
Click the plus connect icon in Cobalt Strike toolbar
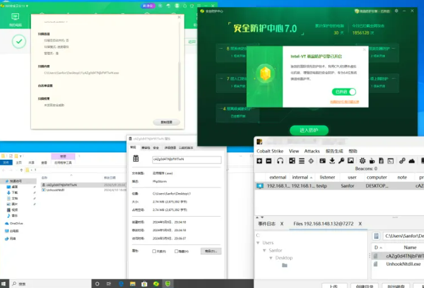click(x=259, y=161)
